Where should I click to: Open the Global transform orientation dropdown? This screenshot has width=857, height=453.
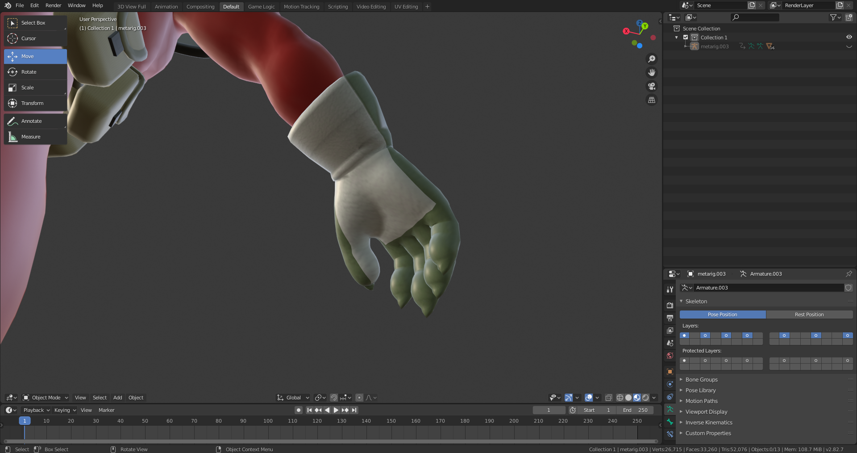(293, 398)
